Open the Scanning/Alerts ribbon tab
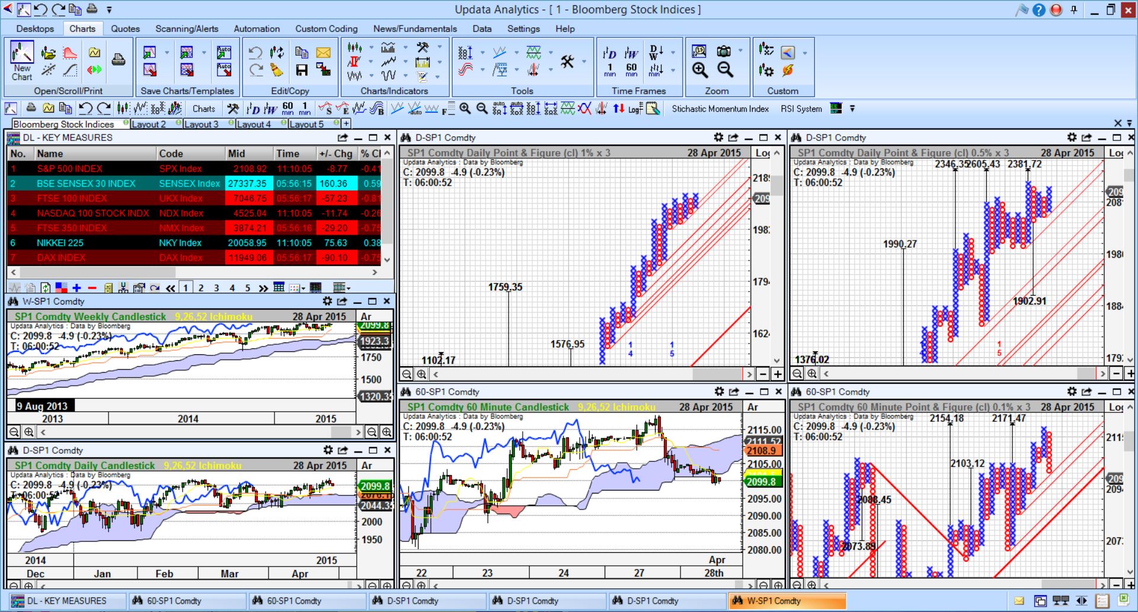The height and width of the screenshot is (612, 1138). point(187,28)
